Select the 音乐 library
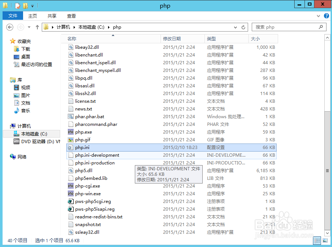Image resolution: width=332 pixels, height=247 pixels. [x=25, y=110]
